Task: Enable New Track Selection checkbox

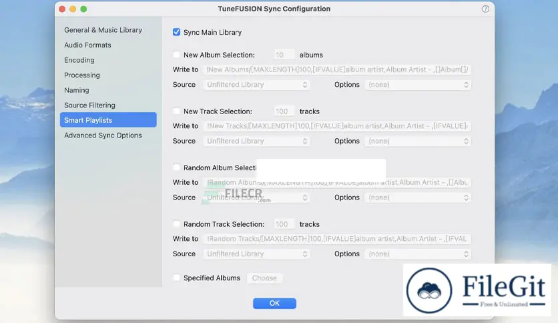Action: 176,111
